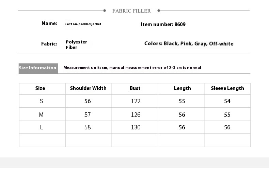Viewport: 269px width, 181px height.
Task: Select the size S row label
Action: coord(42,101)
